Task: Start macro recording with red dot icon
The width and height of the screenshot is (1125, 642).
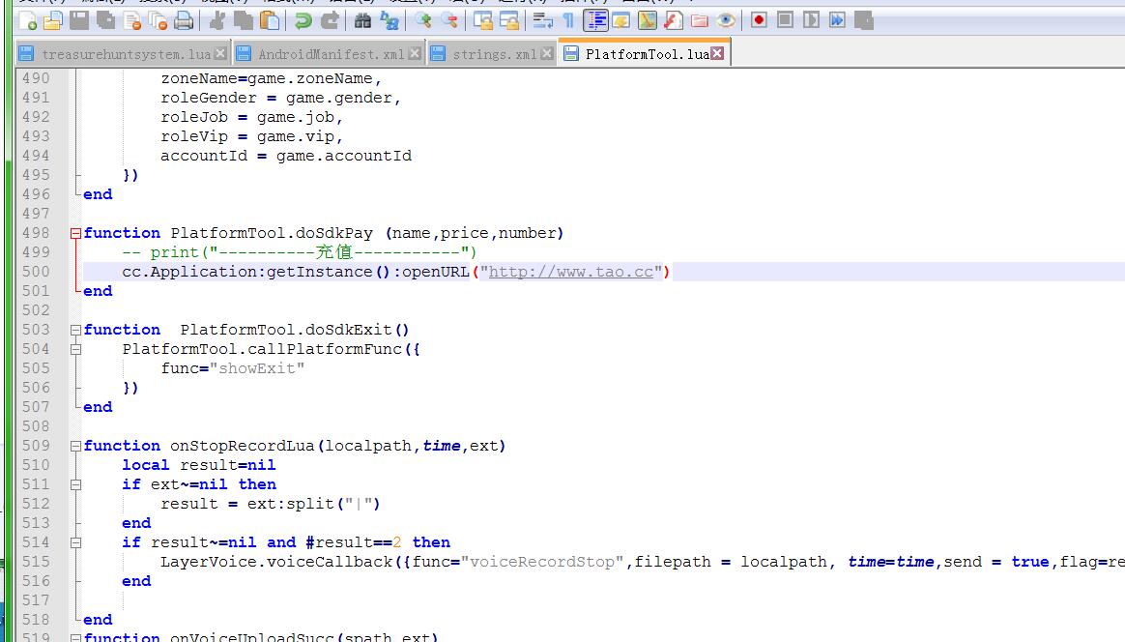Action: 759,19
